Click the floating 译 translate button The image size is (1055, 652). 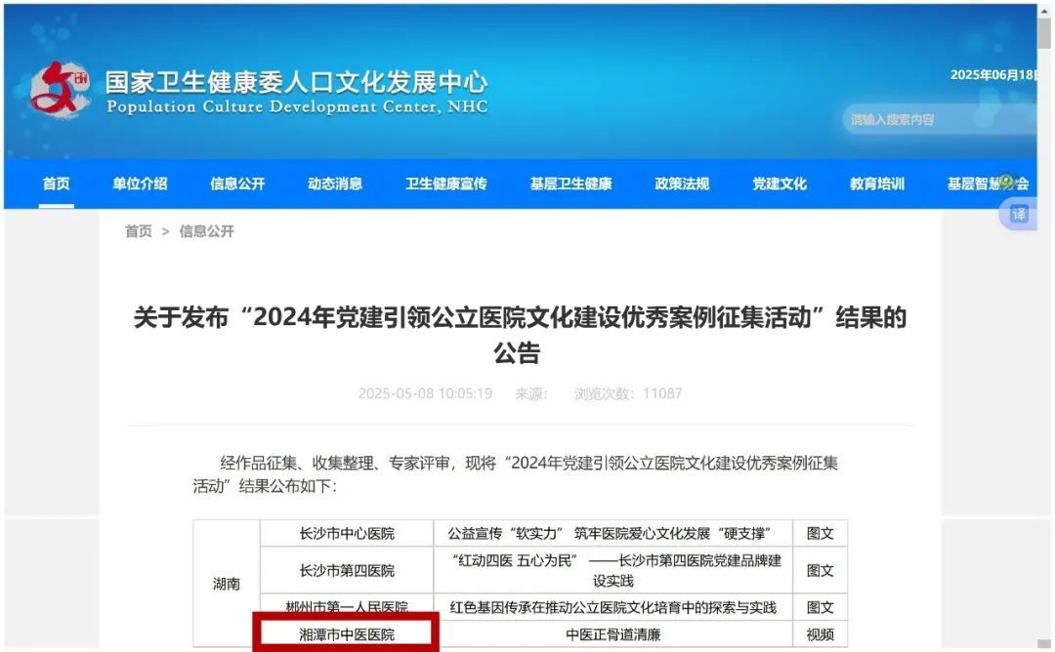click(x=1019, y=215)
